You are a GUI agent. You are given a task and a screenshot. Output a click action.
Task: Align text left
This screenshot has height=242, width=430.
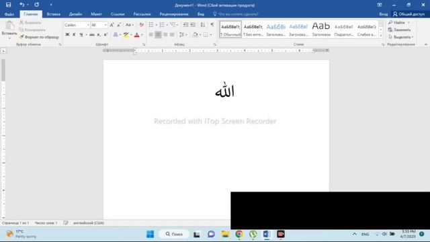(x=151, y=34)
